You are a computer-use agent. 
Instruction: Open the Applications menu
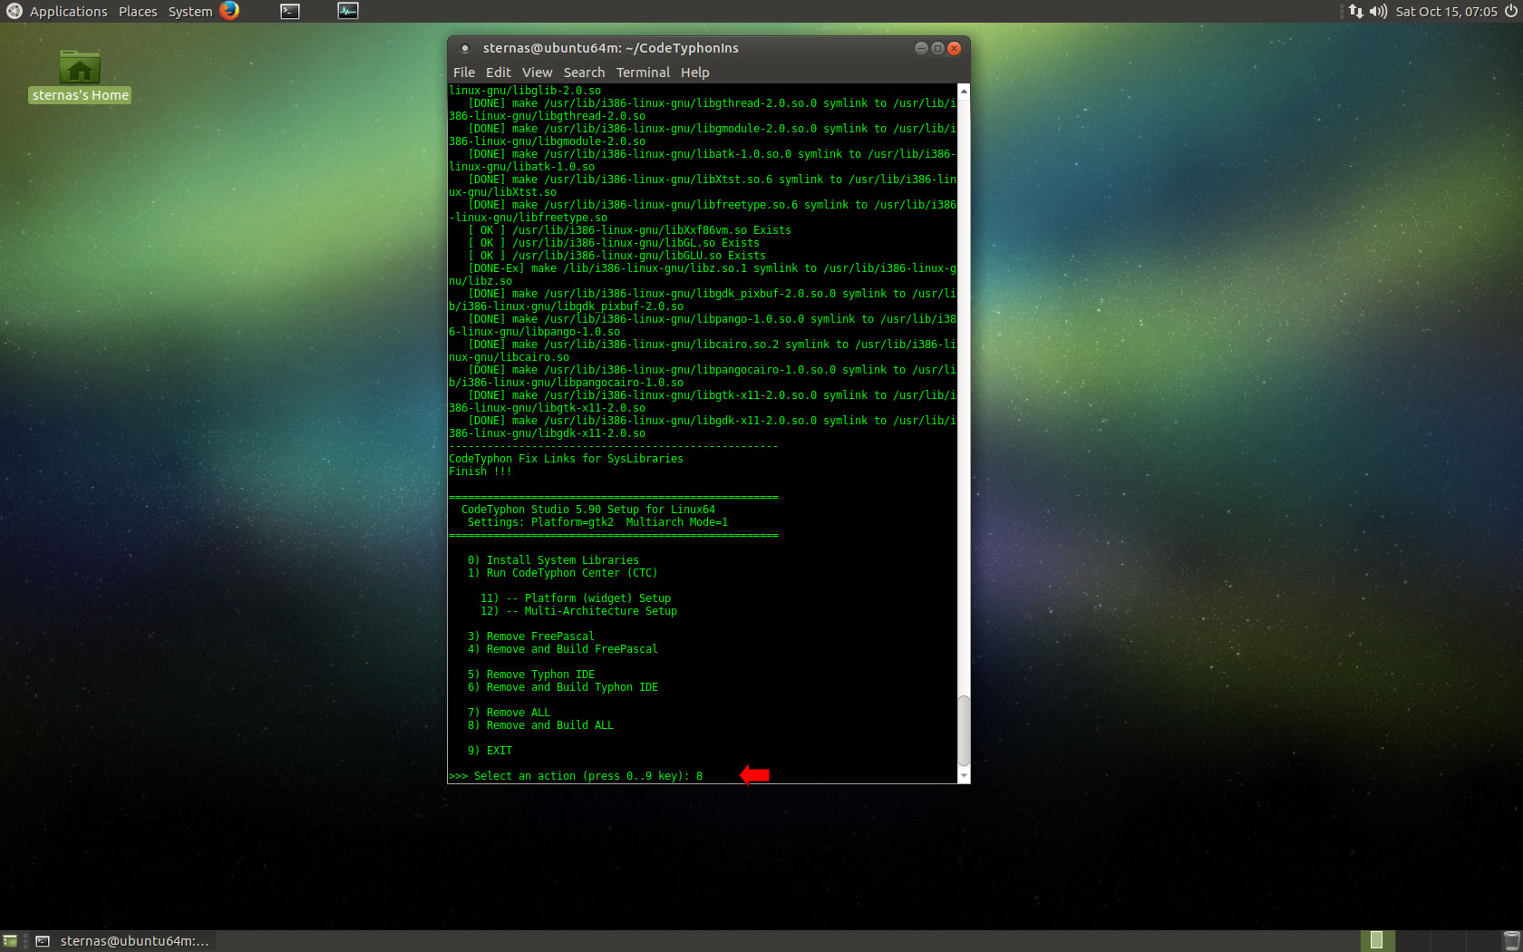[68, 11]
